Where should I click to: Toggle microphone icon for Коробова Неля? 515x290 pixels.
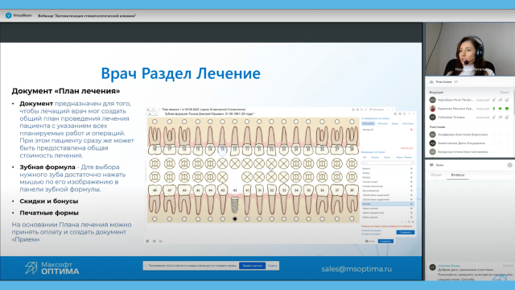click(x=494, y=100)
